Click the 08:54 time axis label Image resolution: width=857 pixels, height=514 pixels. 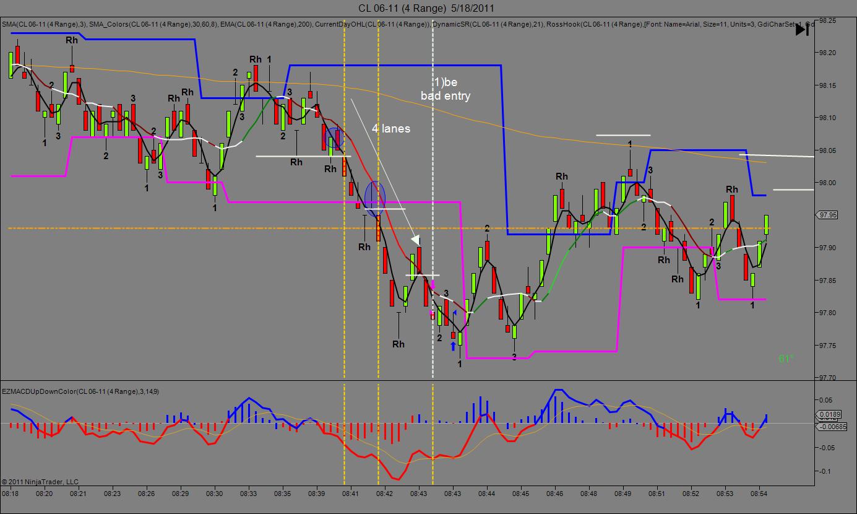tap(759, 494)
